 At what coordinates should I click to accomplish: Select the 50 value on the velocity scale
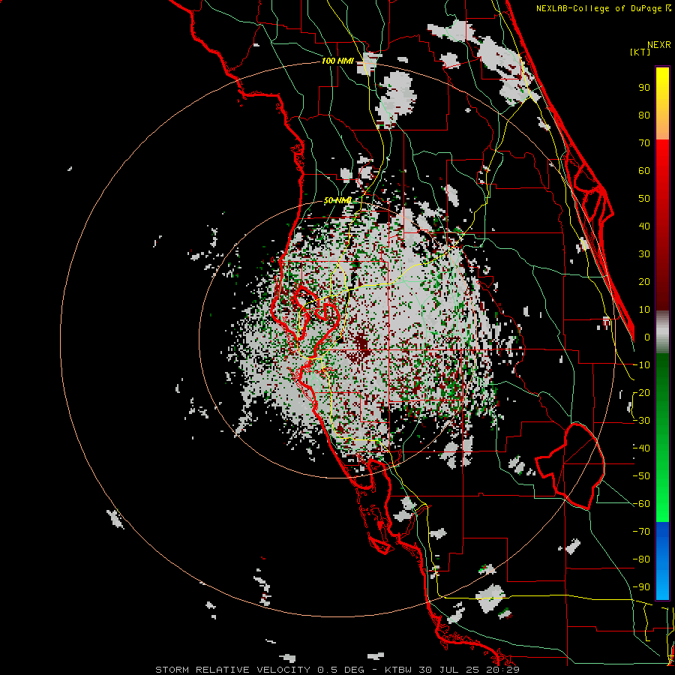(644, 199)
